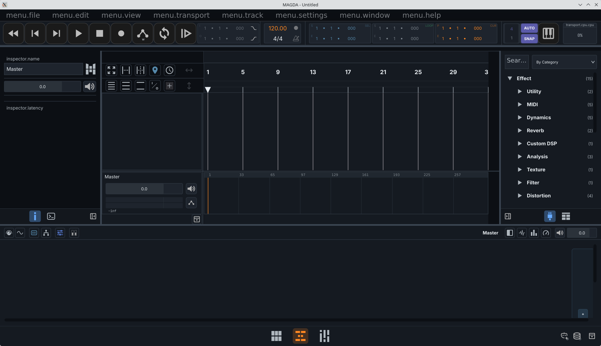Adjust the Master track volume slider
601x346 pixels.
(x=144, y=189)
